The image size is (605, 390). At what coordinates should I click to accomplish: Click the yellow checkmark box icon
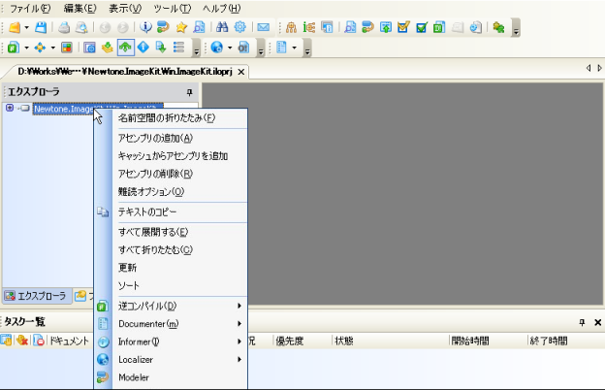tap(403, 27)
